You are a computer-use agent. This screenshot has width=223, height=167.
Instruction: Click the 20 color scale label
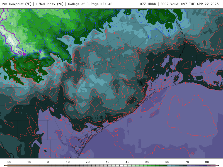point(88,162)
